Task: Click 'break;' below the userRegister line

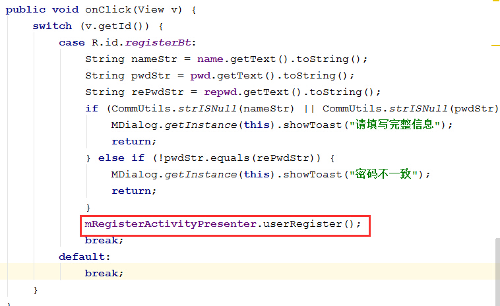Action: [x=104, y=240]
